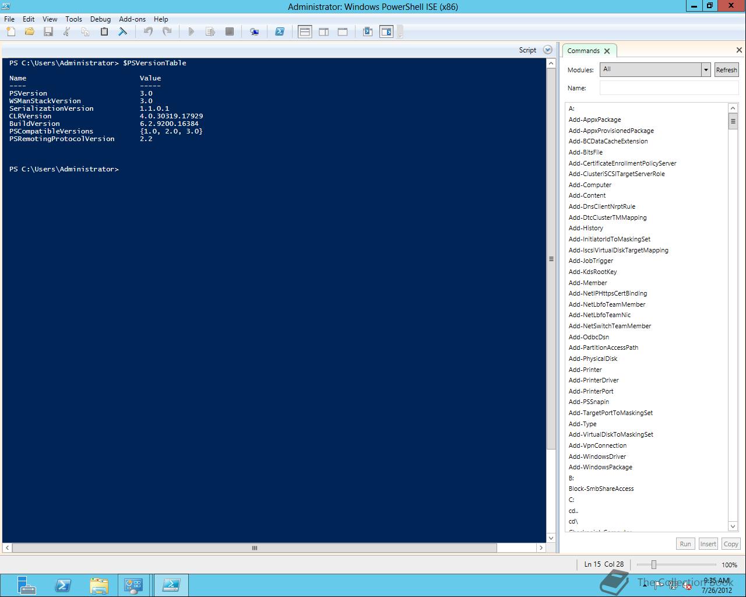Create a new script file
Image resolution: width=746 pixels, height=597 pixels.
coord(11,31)
